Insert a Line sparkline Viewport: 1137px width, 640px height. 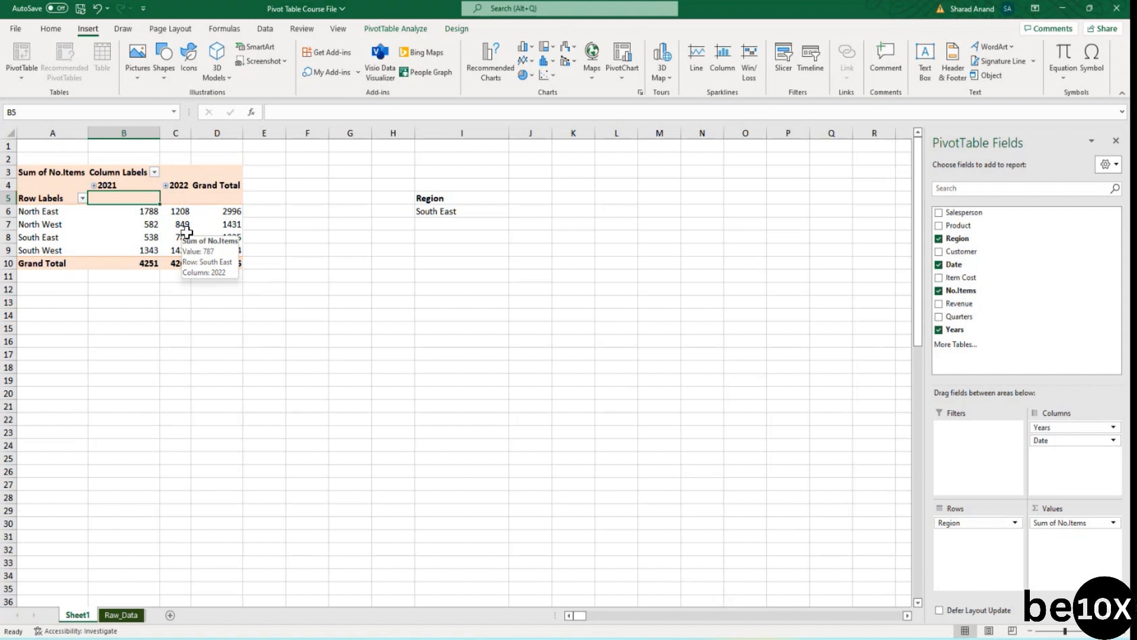coord(696,57)
